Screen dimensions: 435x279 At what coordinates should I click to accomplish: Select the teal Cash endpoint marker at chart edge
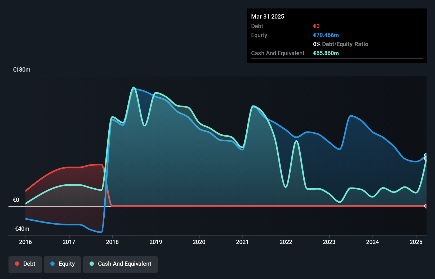426,159
